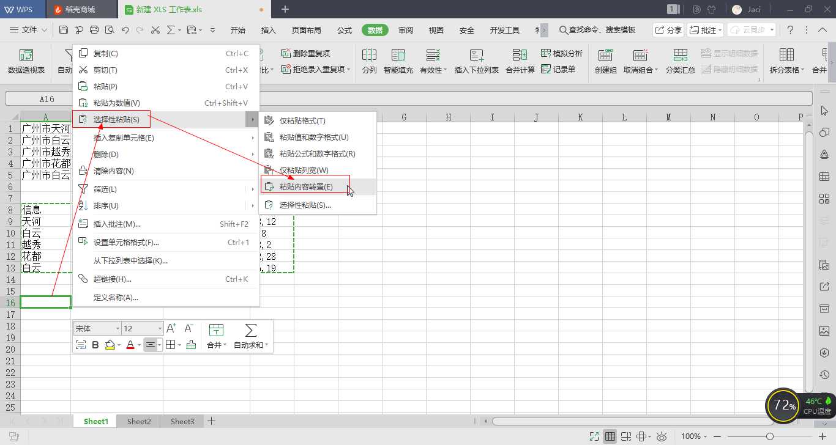
Task: Click the Print icon in quick access toolbar
Action: coord(94,30)
